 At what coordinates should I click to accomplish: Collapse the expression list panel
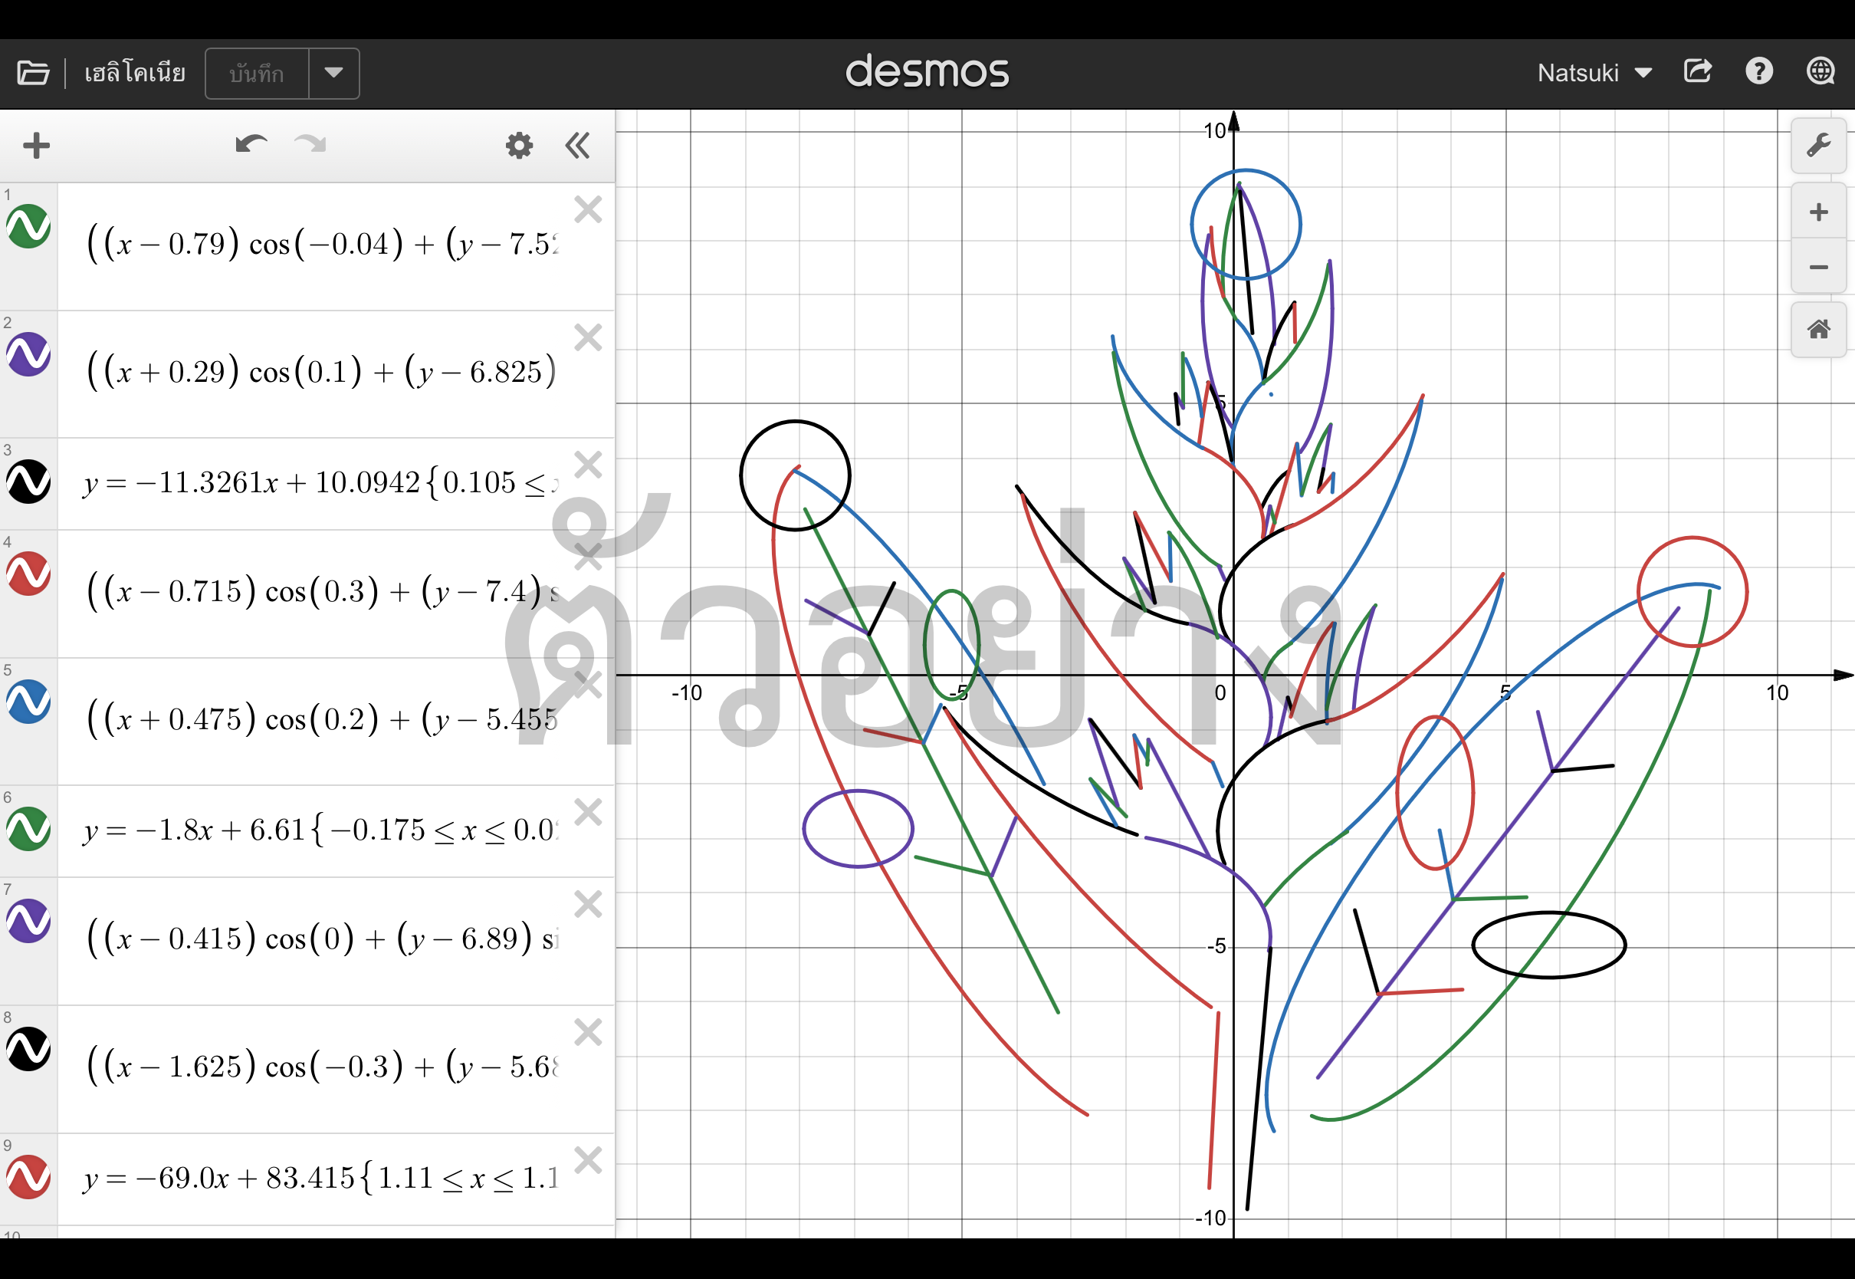tap(577, 146)
